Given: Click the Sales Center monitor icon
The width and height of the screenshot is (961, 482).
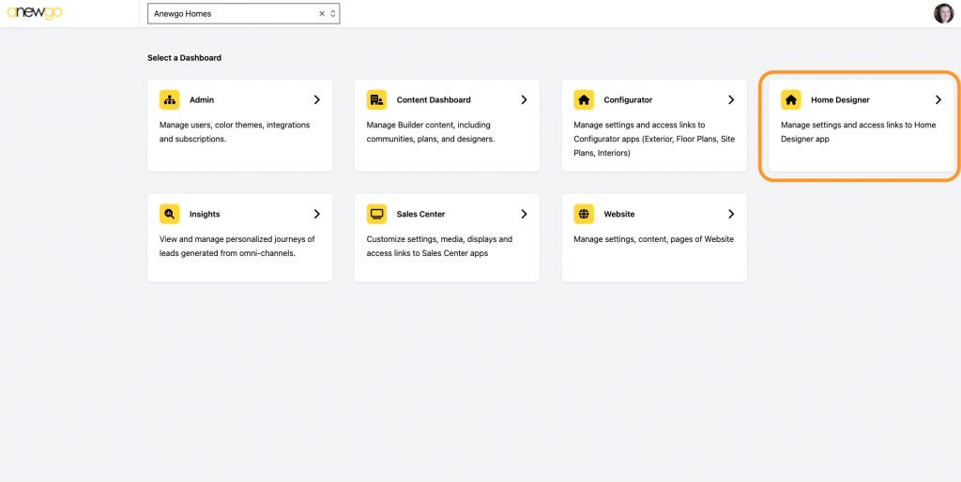Looking at the screenshot, I should pos(376,214).
